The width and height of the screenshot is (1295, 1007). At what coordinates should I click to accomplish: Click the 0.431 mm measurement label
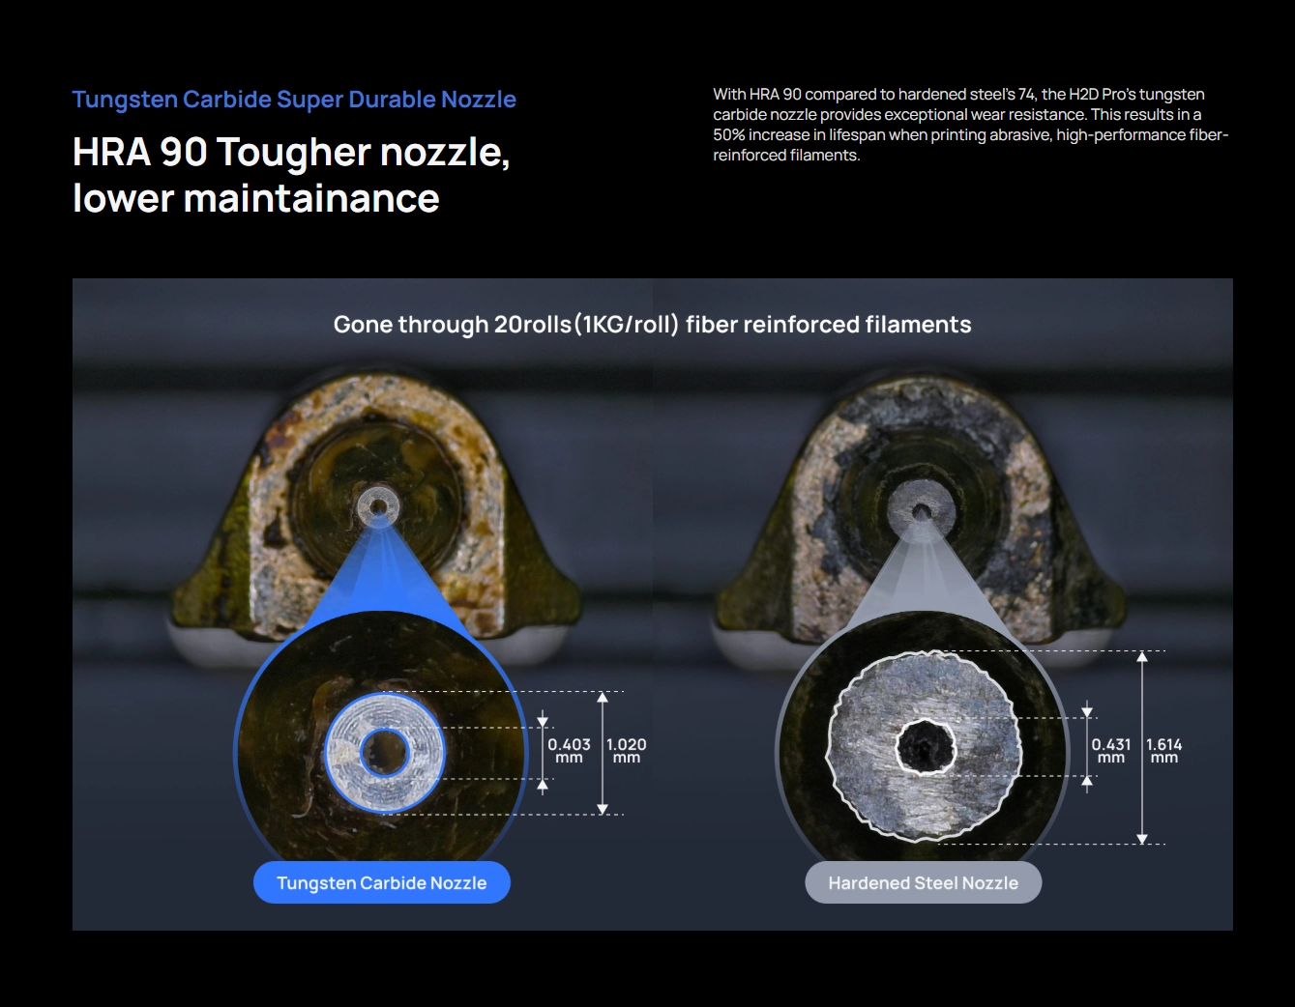[1110, 750]
